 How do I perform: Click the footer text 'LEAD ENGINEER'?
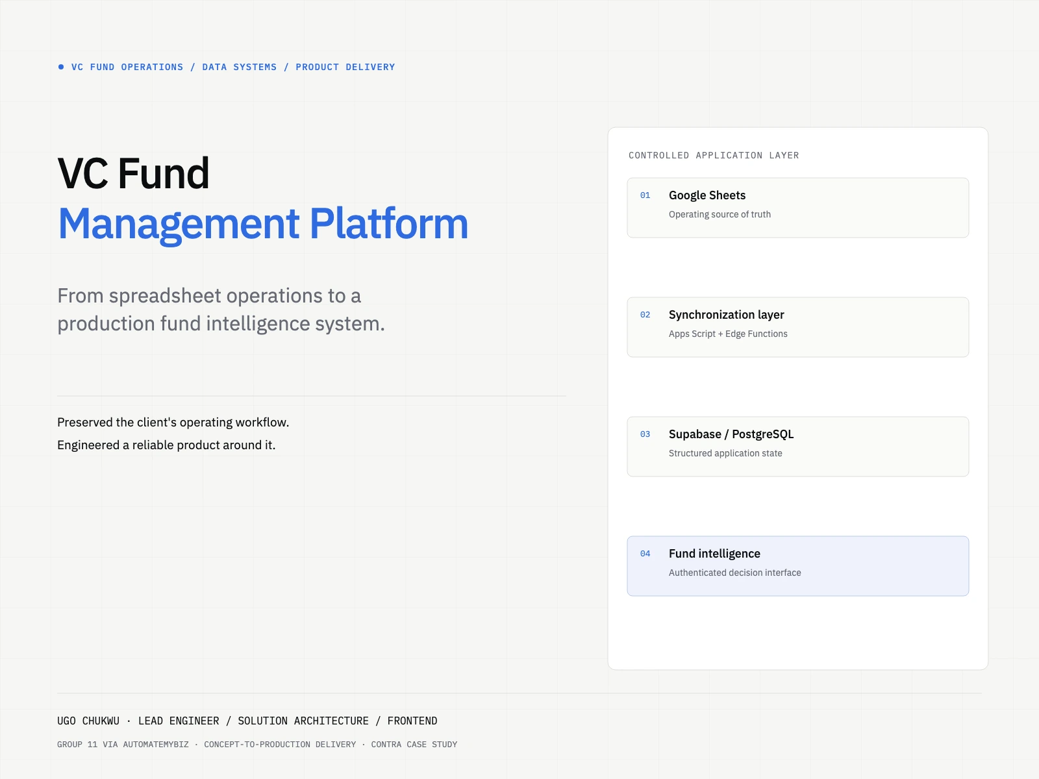pos(179,721)
